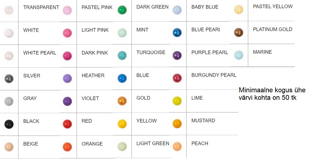Choose the Platinum Gold ball swatch

coord(239,32)
